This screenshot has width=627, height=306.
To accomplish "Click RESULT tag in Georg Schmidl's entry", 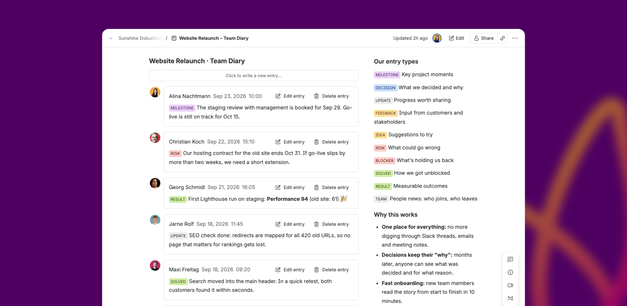I will (x=178, y=199).
